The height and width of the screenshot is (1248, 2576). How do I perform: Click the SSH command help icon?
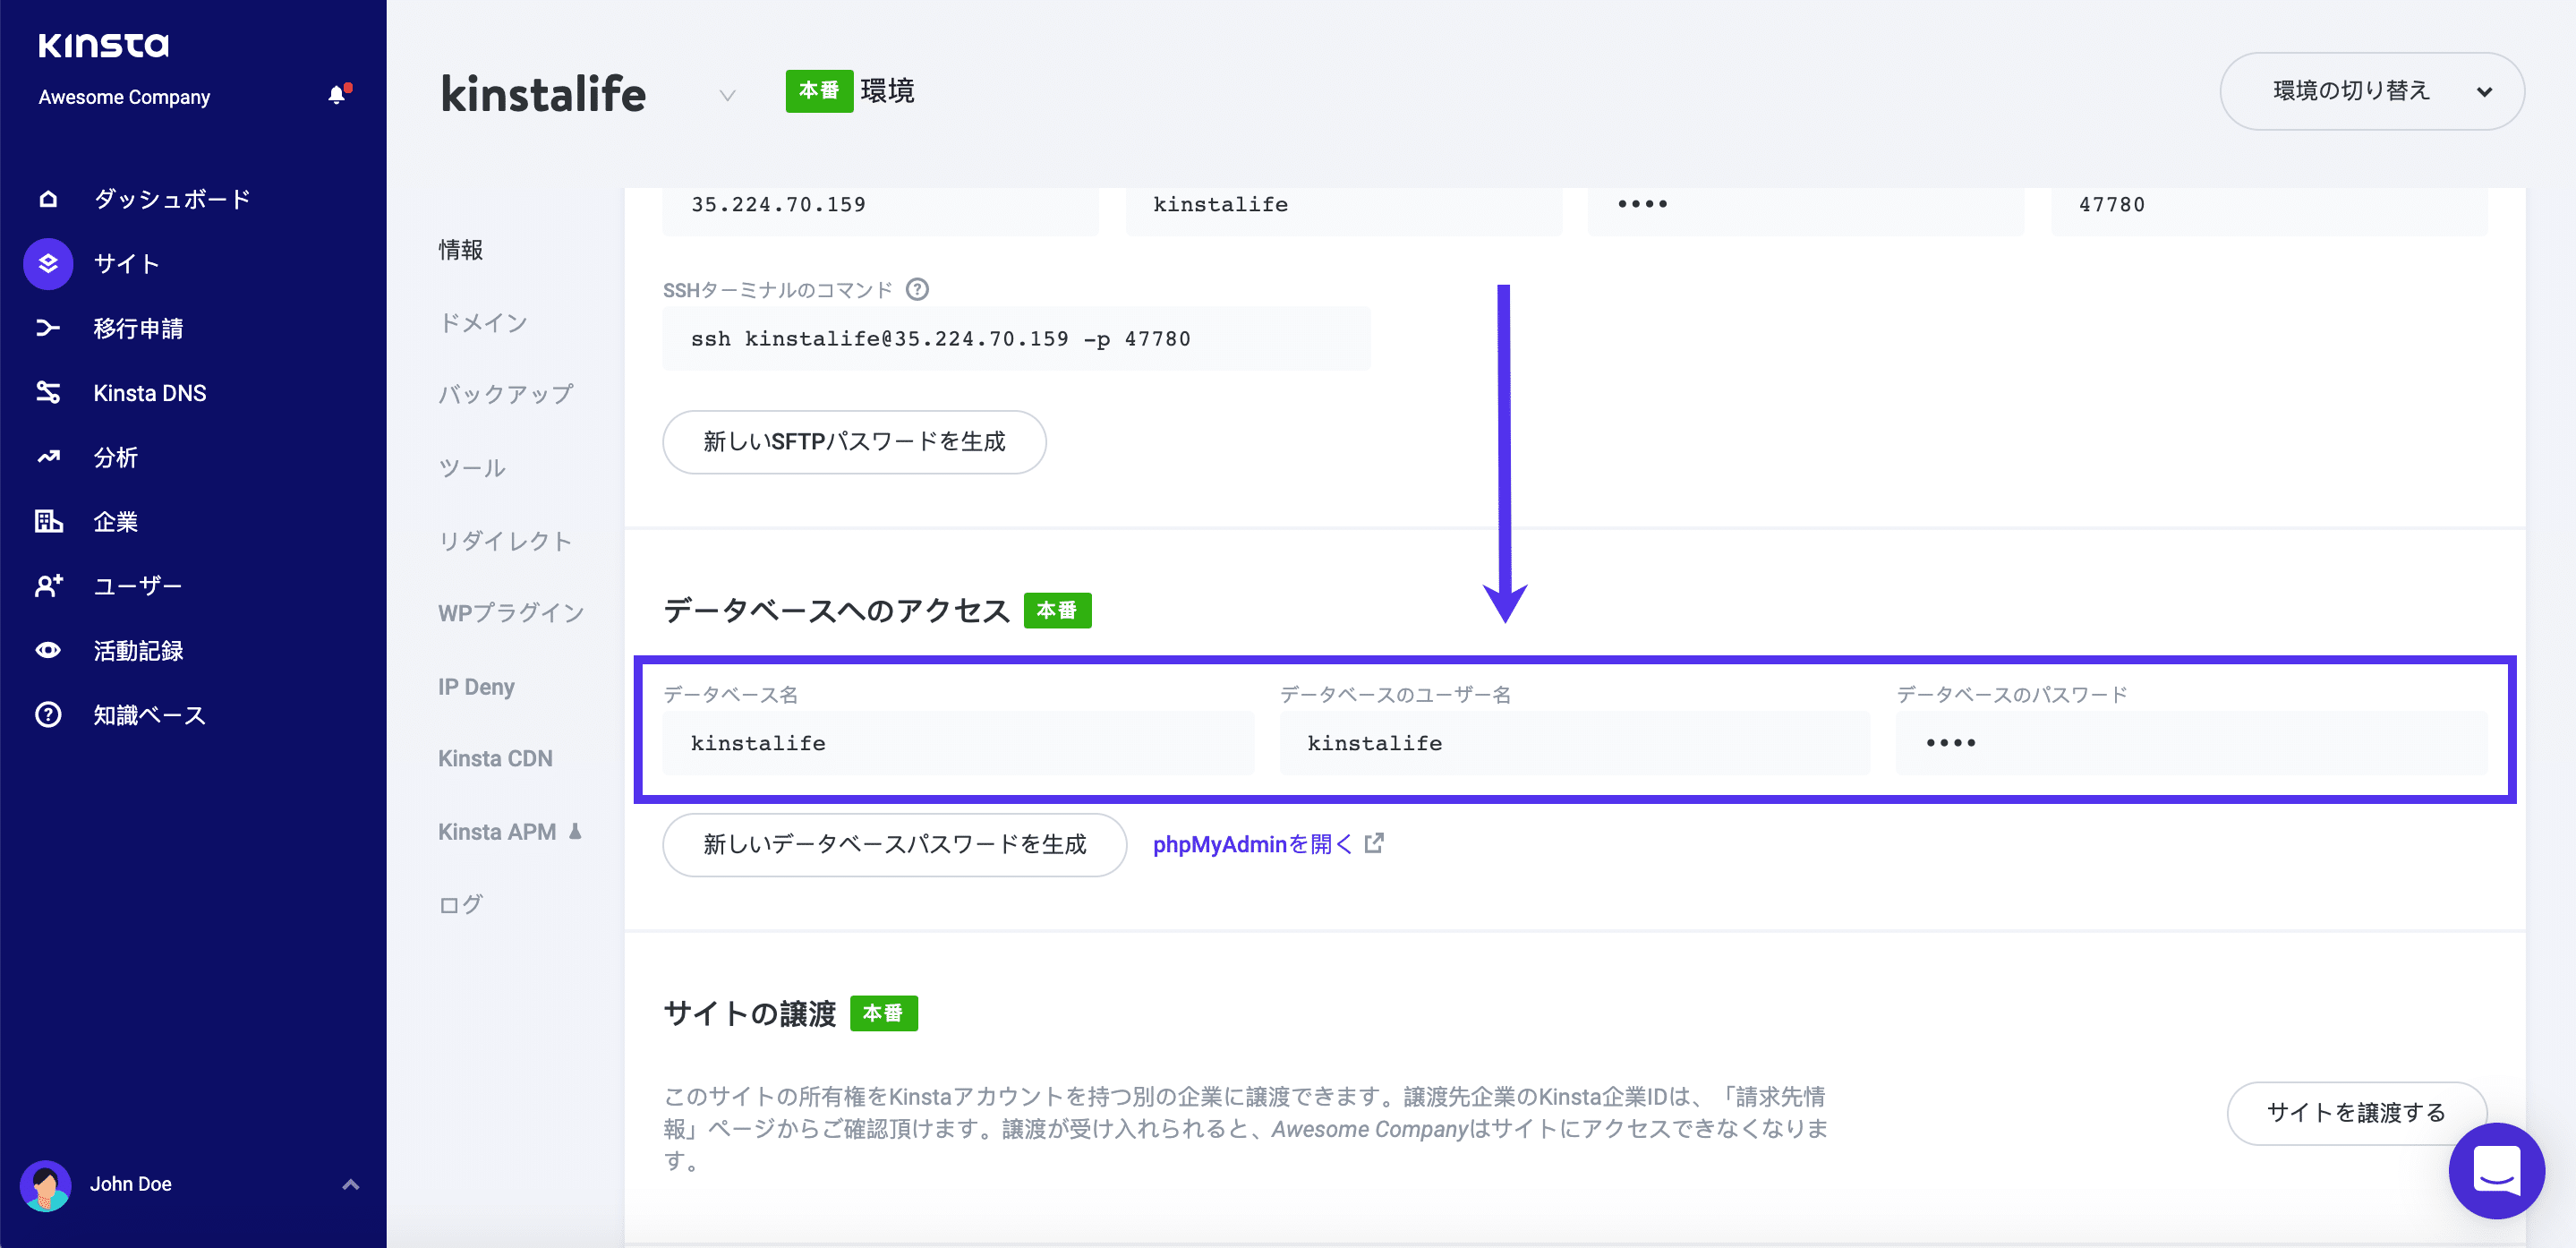click(917, 289)
